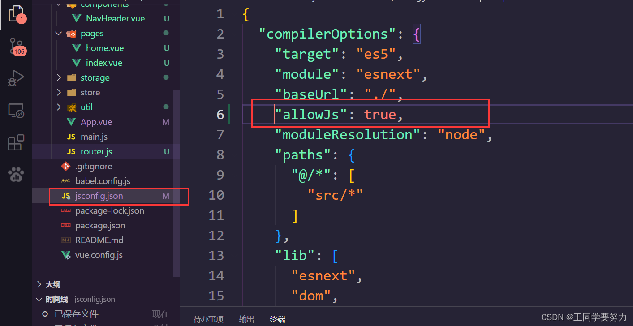Click the "allowJs" key in editor
Viewport: 633px width, 326px height.
[311, 115]
